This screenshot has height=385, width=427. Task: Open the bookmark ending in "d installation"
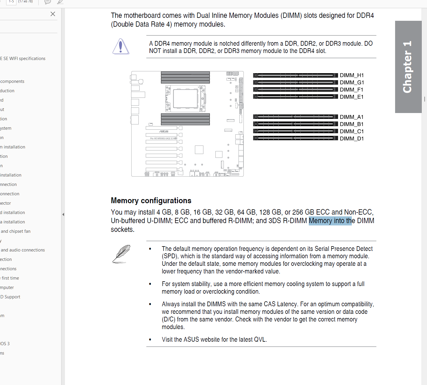pyautogui.click(x=13, y=213)
